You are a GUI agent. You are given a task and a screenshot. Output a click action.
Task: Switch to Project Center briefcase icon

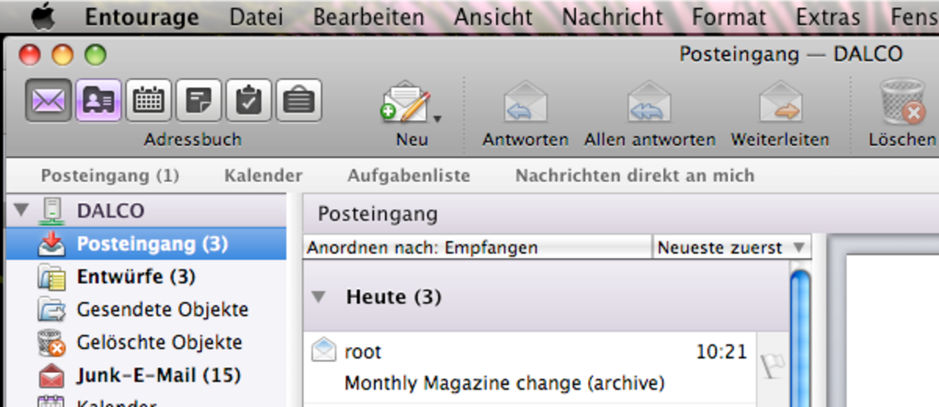point(299,100)
